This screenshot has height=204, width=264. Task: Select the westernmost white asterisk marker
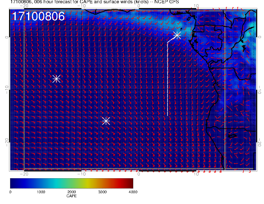pyautogui.click(x=56, y=79)
